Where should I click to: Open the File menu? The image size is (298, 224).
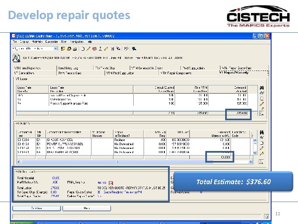click(15, 41)
